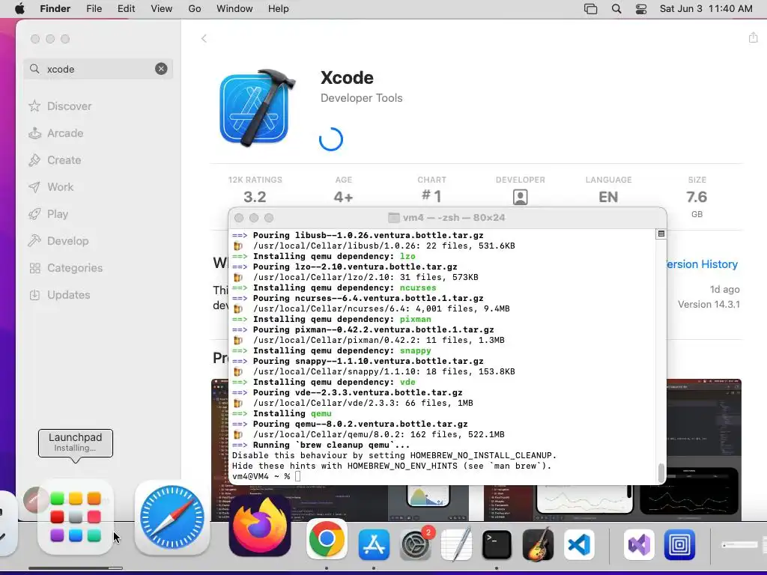Viewport: 767px width, 575px height.
Task: Click the Terminal command prompt line
Action: pyautogui.click(x=267, y=476)
